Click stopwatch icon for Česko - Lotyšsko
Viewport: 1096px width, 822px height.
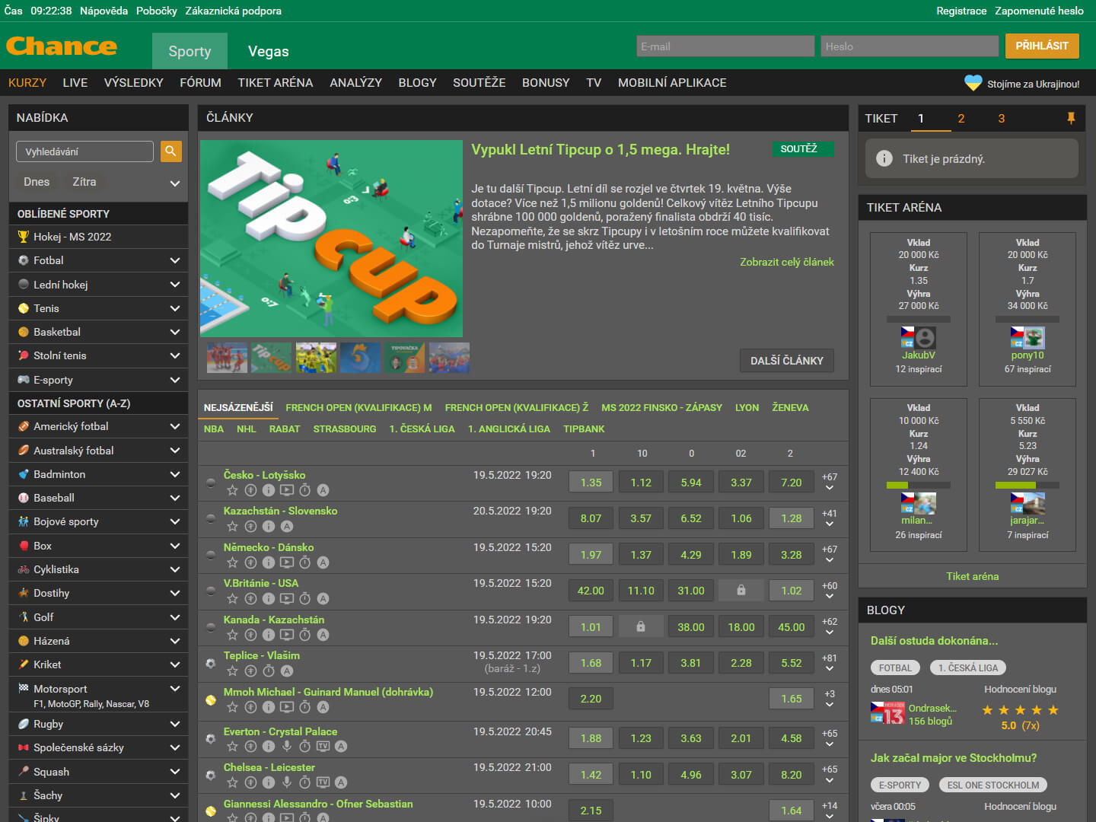coord(305,490)
